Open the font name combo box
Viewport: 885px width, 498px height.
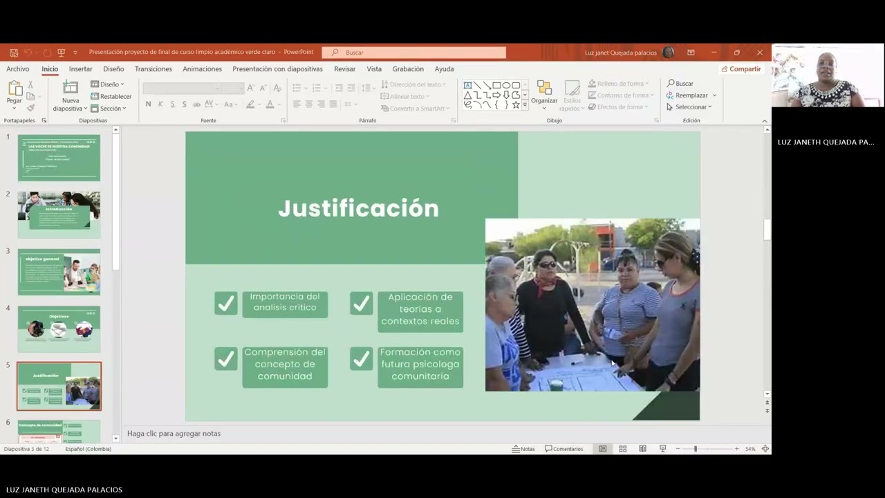pyautogui.click(x=183, y=88)
